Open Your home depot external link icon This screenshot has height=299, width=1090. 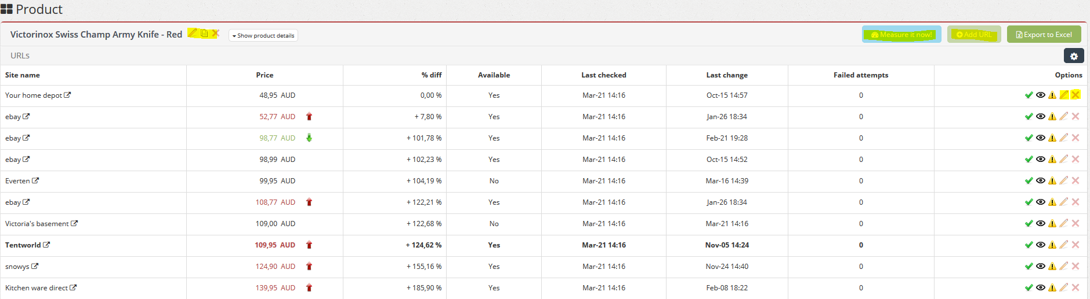[x=67, y=95]
